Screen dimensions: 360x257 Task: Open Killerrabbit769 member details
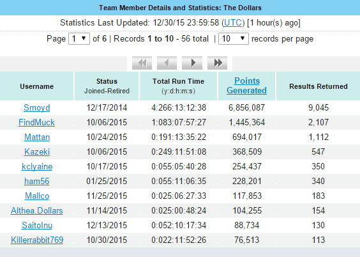point(37,240)
